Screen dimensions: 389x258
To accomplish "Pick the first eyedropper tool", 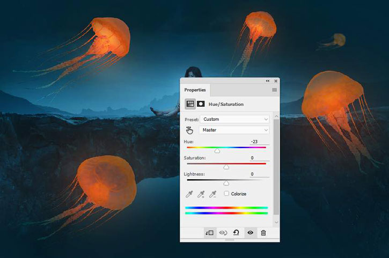I will pyautogui.click(x=189, y=194).
